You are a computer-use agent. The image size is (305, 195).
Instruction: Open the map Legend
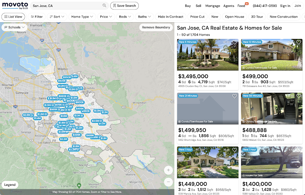tap(10, 185)
